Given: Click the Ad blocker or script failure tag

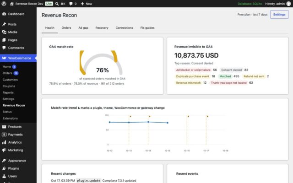Looking at the screenshot, I should tap(193, 70).
